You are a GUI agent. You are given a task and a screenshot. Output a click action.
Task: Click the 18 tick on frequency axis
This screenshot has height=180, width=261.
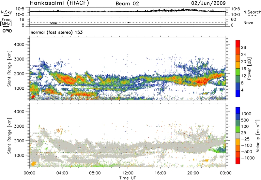click(22, 19)
